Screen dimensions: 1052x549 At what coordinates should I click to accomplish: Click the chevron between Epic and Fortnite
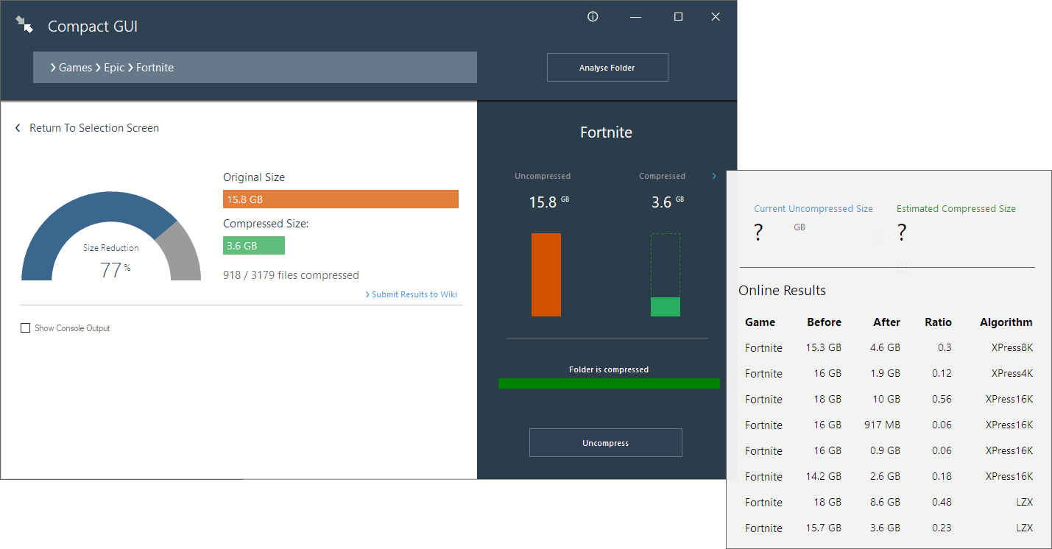tap(130, 67)
